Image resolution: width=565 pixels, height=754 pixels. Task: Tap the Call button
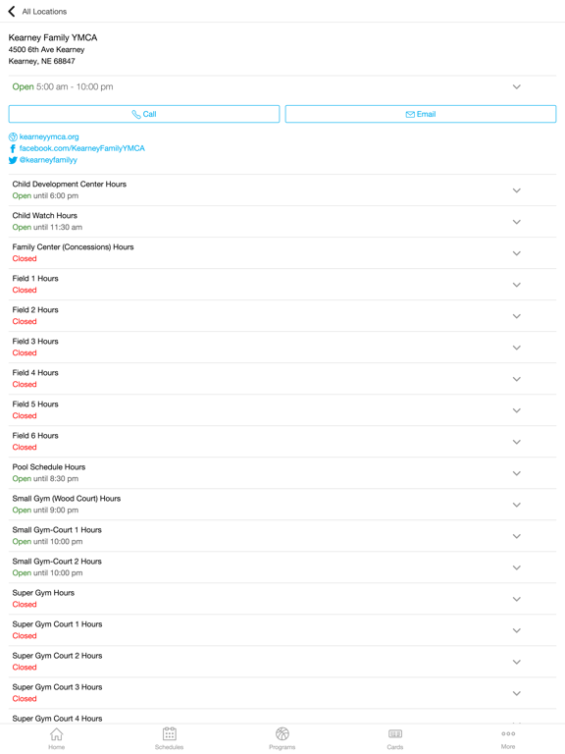143,114
